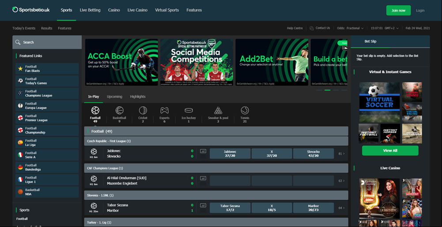Open stats icon for Tabor Sezana vs Maribor
Image resolution: width=442 pixels, height=227 pixels.
tap(203, 205)
